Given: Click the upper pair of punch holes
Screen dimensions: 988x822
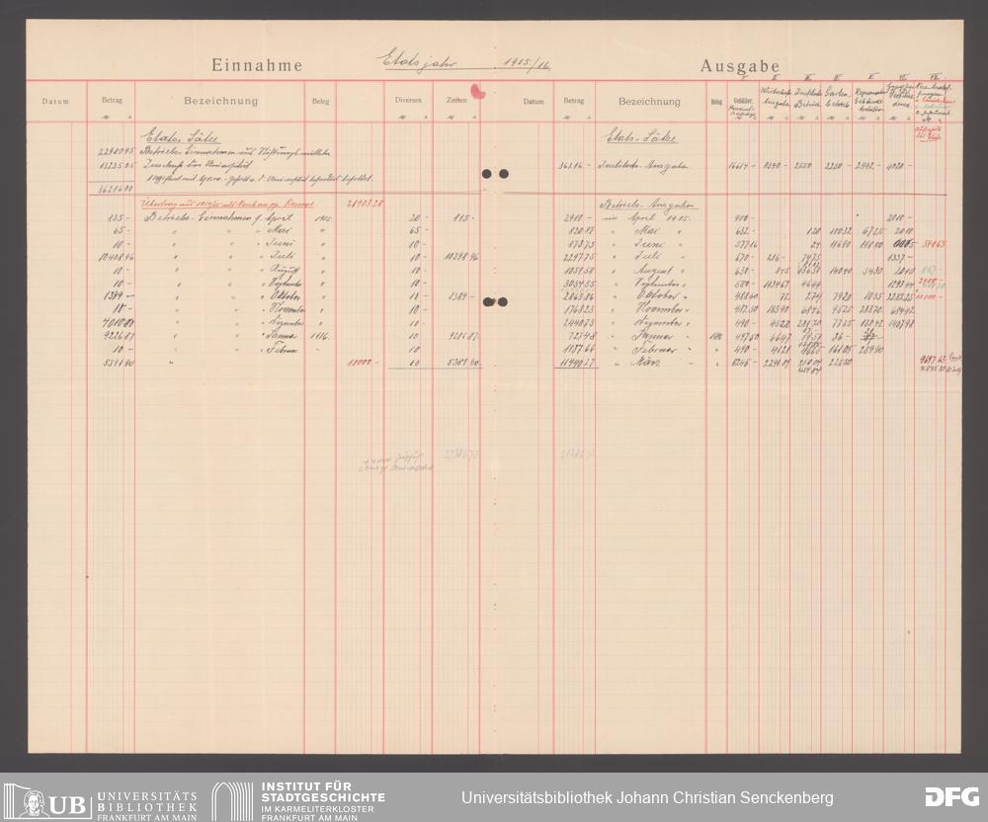Looking at the screenshot, I should click(495, 174).
